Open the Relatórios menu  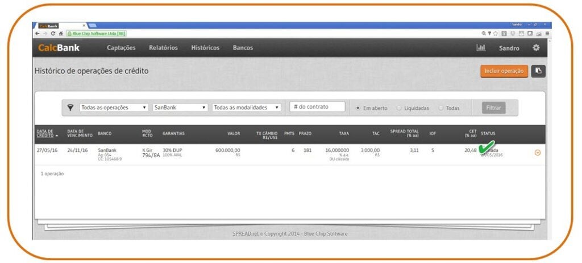163,48
